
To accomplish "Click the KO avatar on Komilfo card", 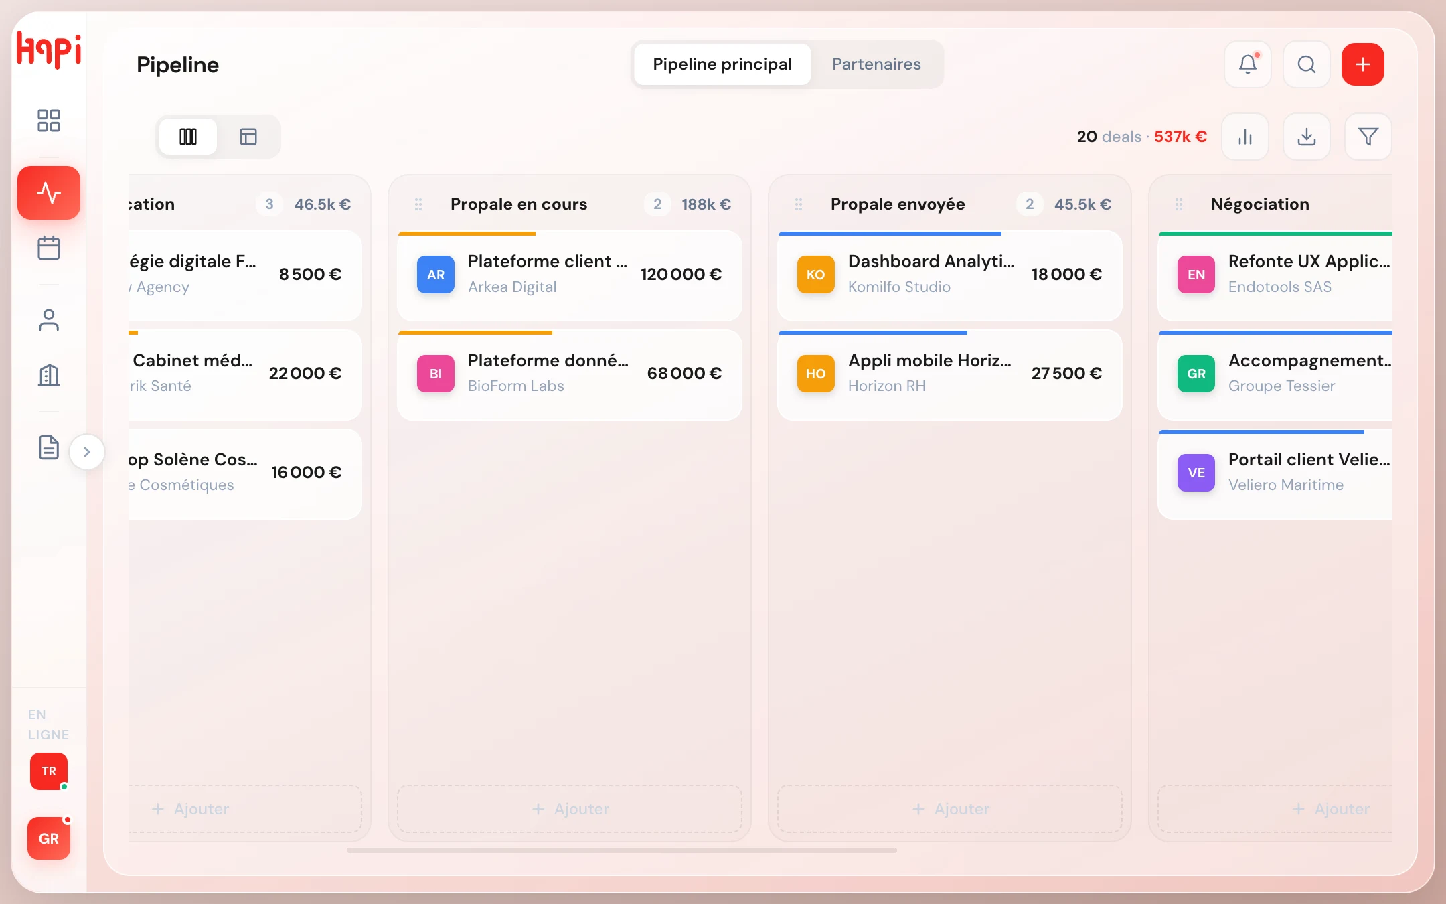I will click(x=816, y=275).
